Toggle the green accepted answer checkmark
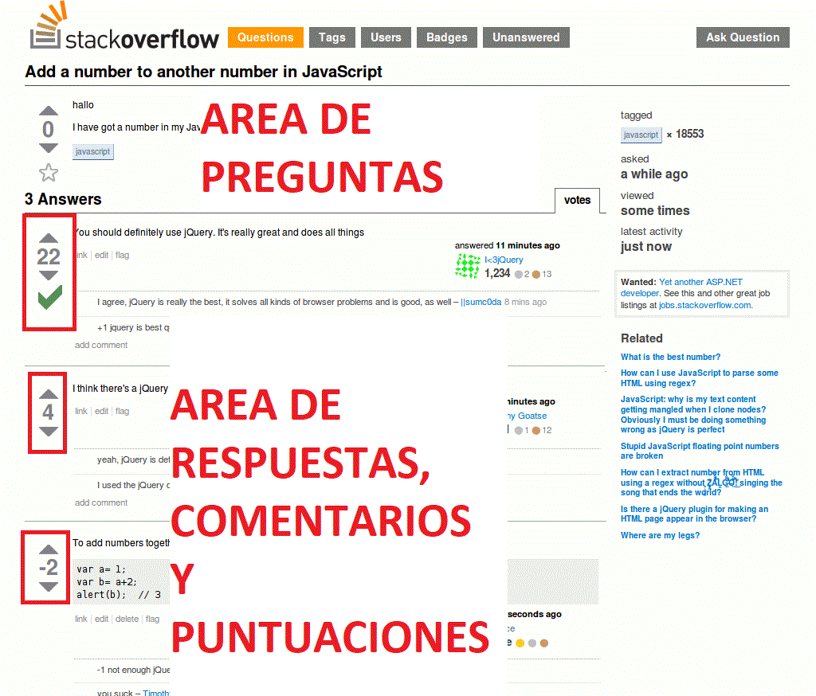The image size is (816, 696). click(49, 299)
